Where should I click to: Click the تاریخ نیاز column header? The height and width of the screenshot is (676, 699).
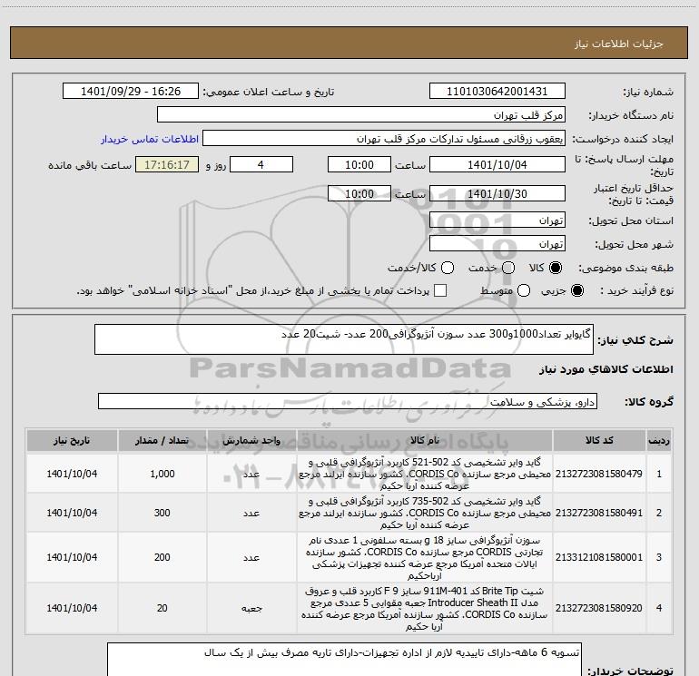[x=72, y=441]
